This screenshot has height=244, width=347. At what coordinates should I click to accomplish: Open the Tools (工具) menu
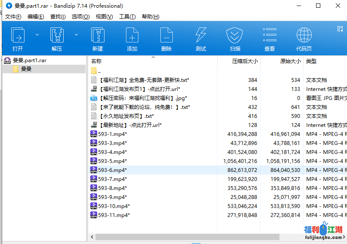coord(126,17)
